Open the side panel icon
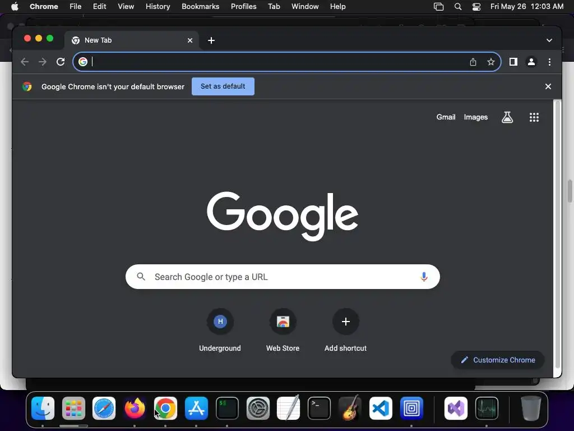The image size is (574, 431). click(x=513, y=62)
